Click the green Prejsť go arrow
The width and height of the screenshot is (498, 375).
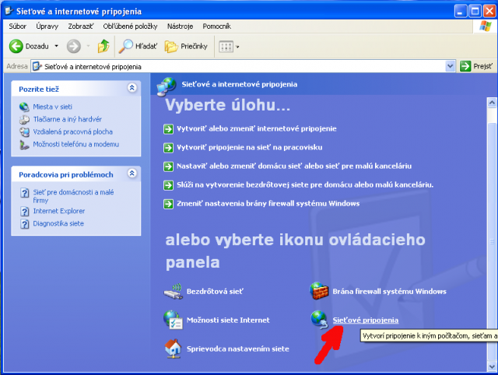coord(465,66)
